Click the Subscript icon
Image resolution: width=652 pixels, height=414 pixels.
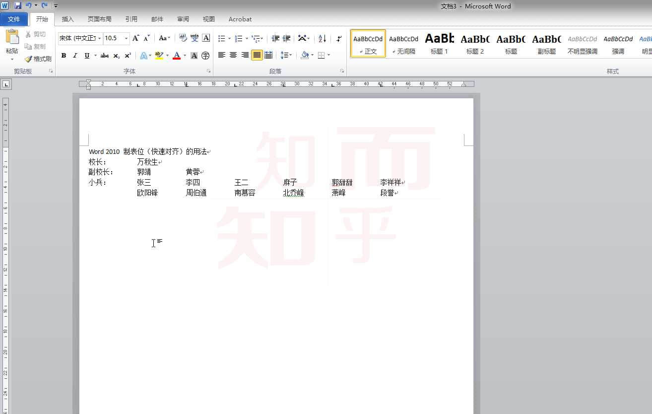(x=116, y=56)
